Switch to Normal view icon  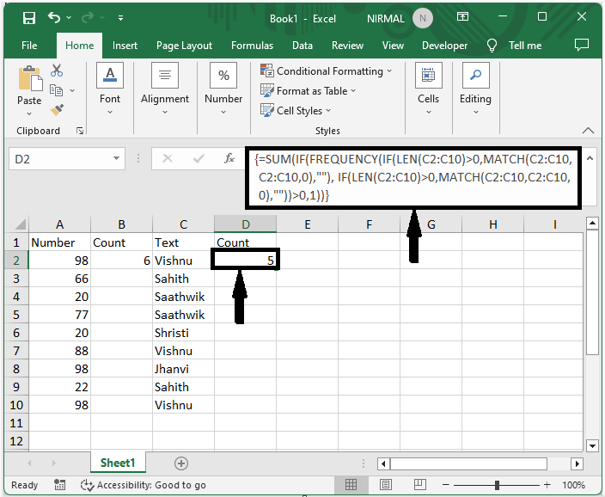tap(351, 485)
